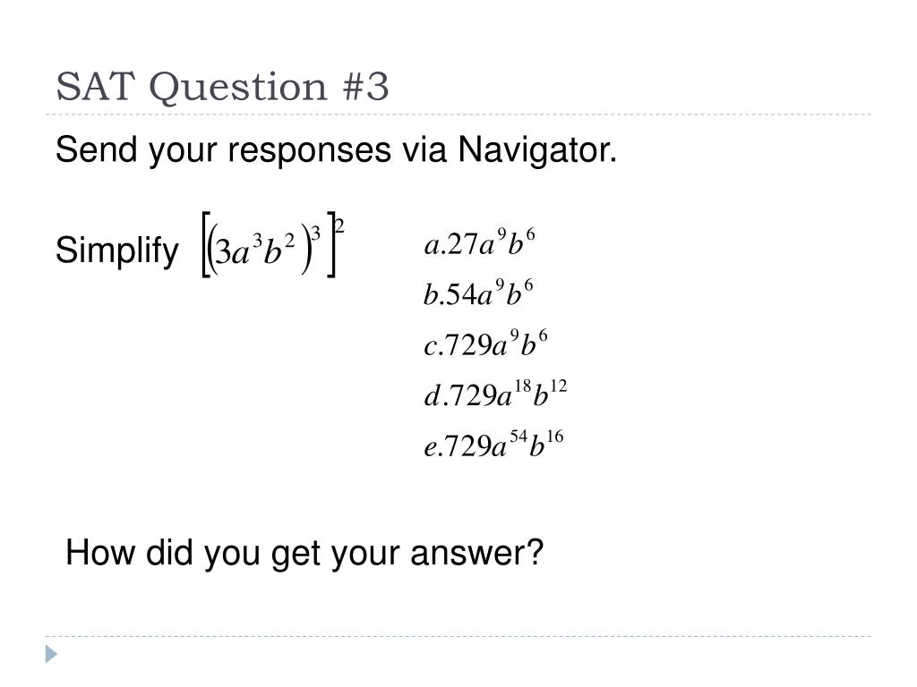Click the dashed line below the title

tap(458, 114)
